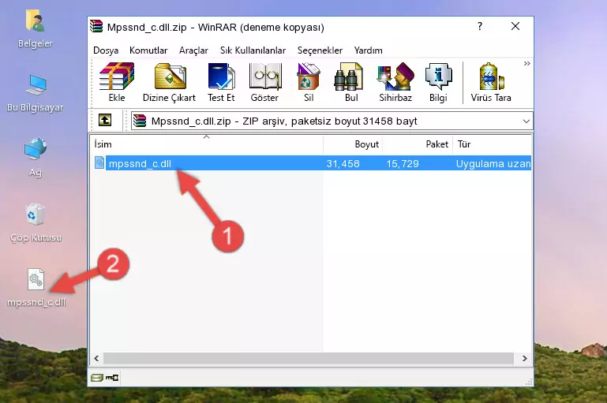Select the Bu Bilgisayar desktop icon
Viewport: 607px width, 403px height.
pos(36,93)
